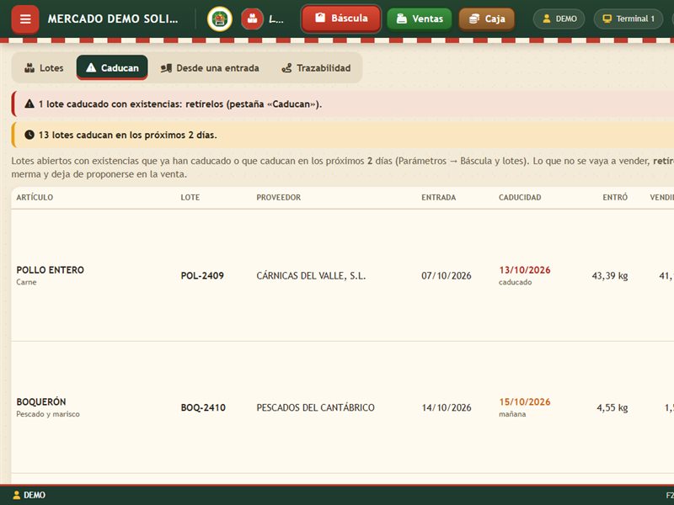674x505 pixels.
Task: Open the Caja section
Action: tap(487, 19)
